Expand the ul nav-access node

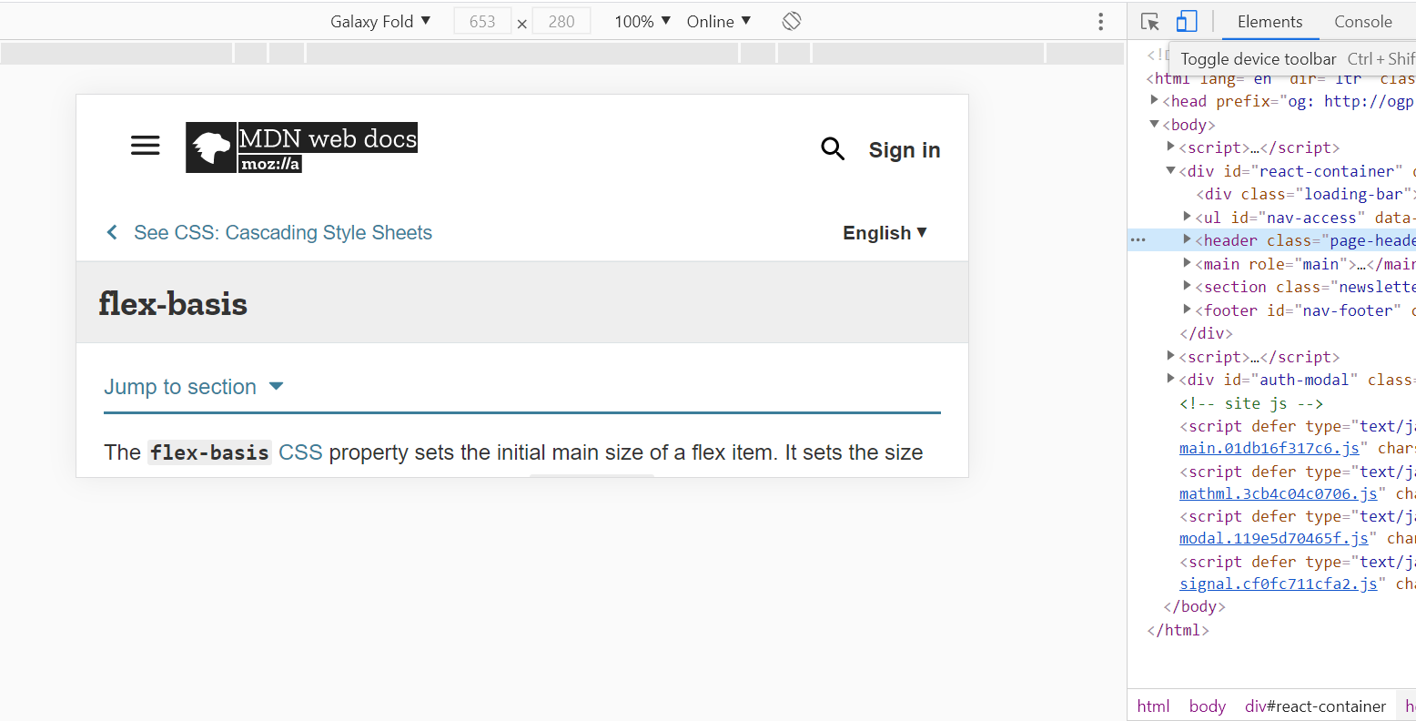tap(1188, 217)
